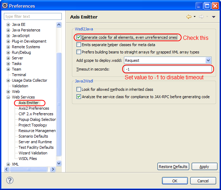This screenshot has width=221, height=190.
Task: Click the Preferences window gear icon
Action: coord(5,6)
